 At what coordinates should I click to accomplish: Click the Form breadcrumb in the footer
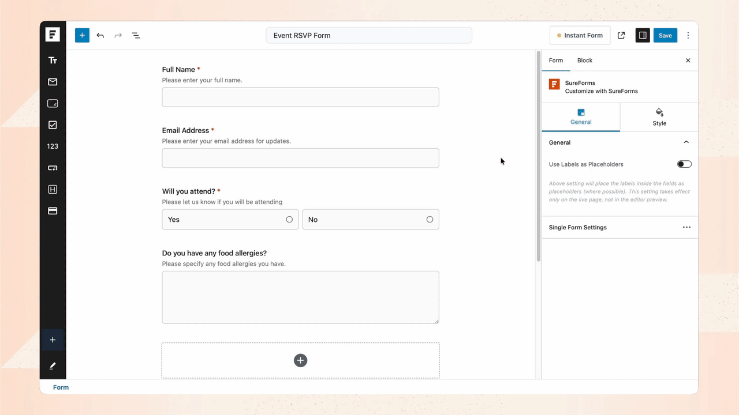click(61, 387)
